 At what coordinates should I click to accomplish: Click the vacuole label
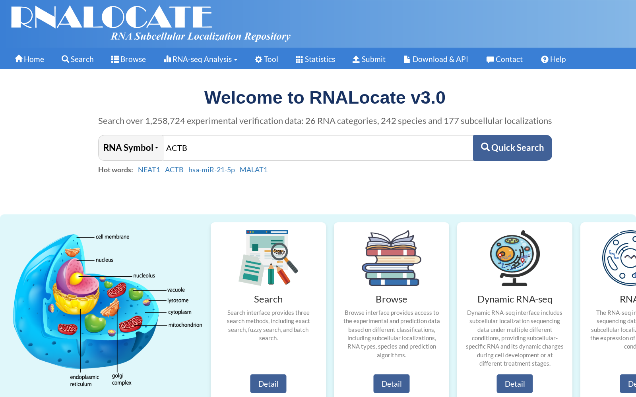(176, 290)
